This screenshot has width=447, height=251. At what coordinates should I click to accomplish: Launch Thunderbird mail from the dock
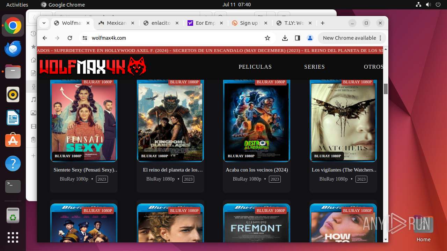13,49
